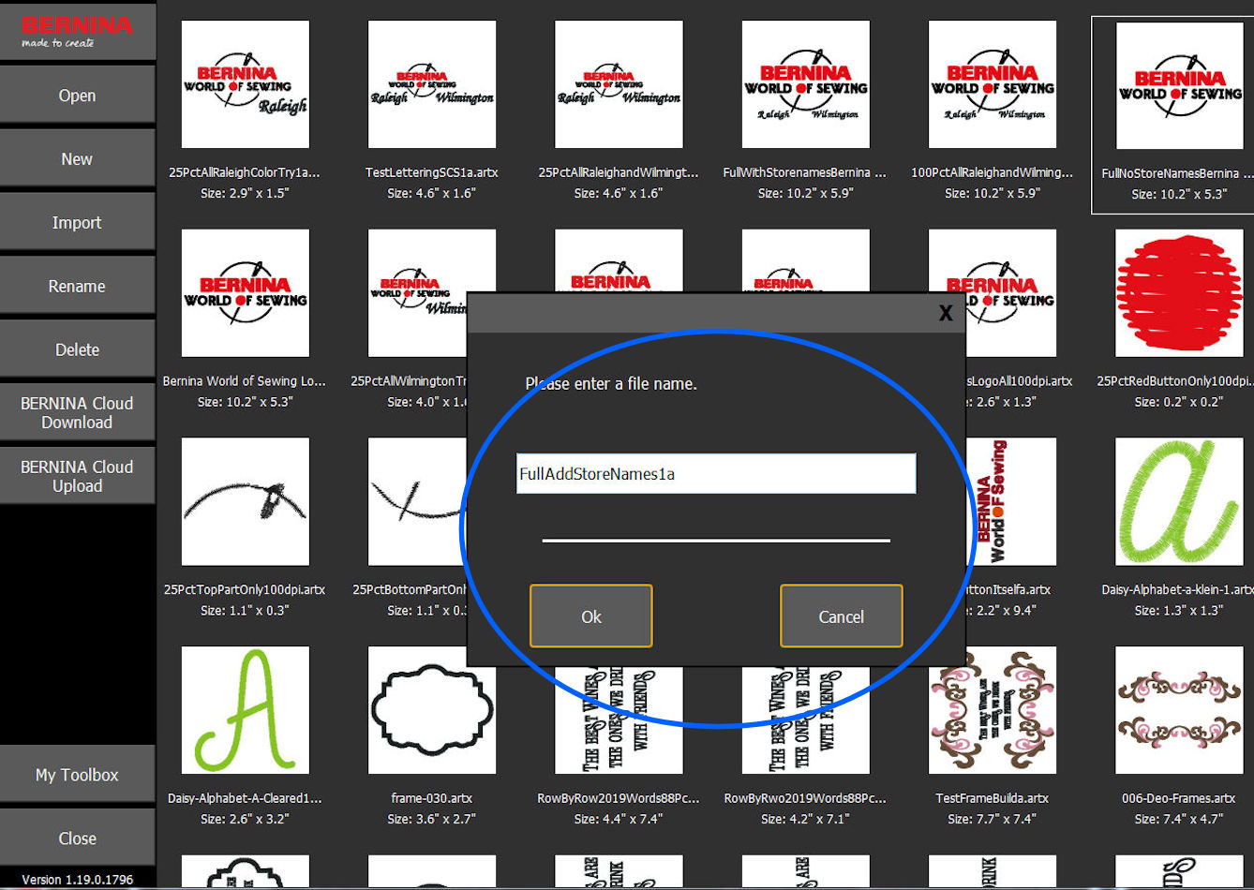Select the FullWithStorenamesBernina thumbnail
The image size is (1254, 890).
[806, 85]
